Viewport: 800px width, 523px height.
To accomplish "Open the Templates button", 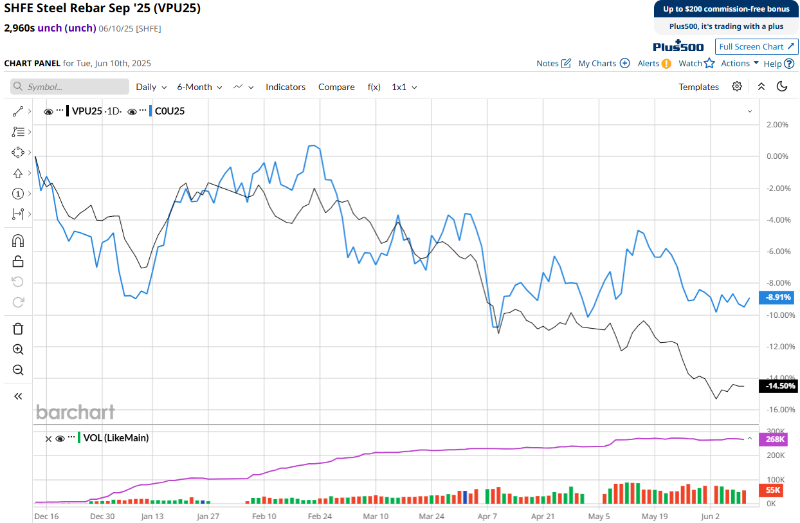I will [x=698, y=87].
